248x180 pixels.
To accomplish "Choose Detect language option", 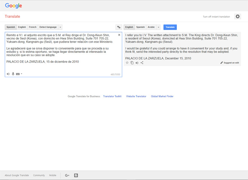I will tap(48, 27).
